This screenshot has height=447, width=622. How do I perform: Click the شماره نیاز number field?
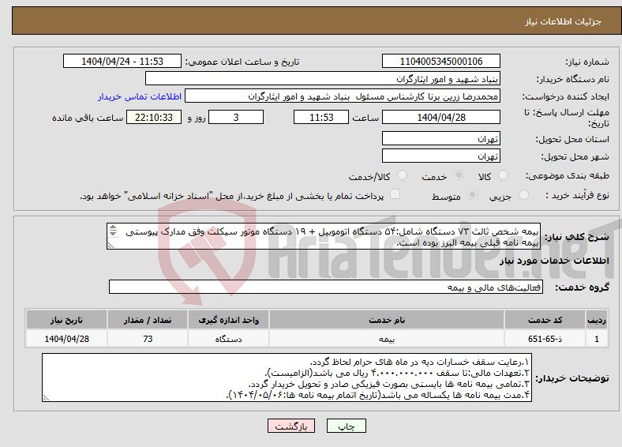(x=441, y=61)
